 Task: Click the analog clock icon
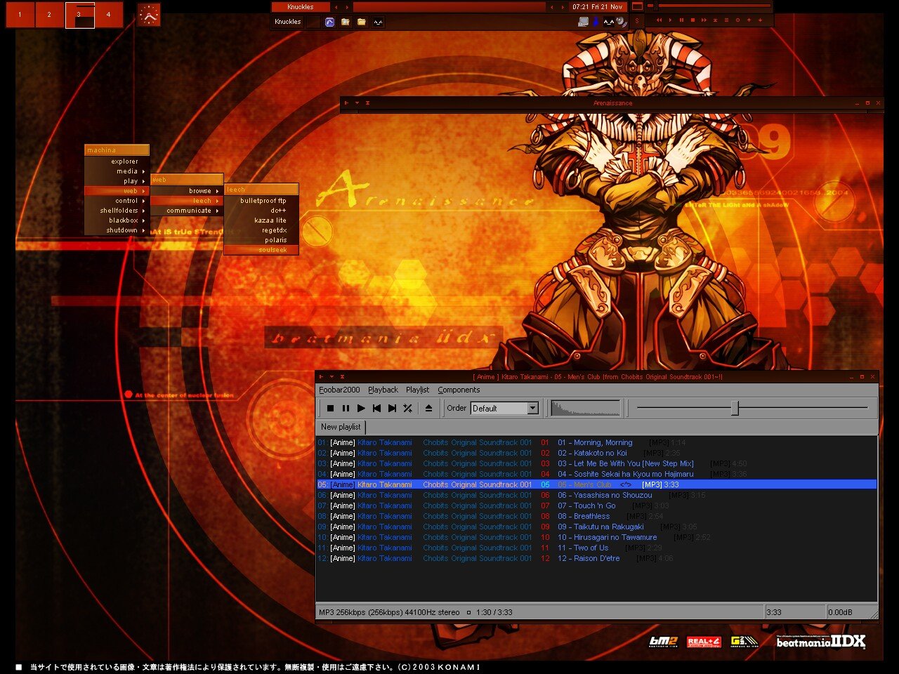tap(149, 14)
